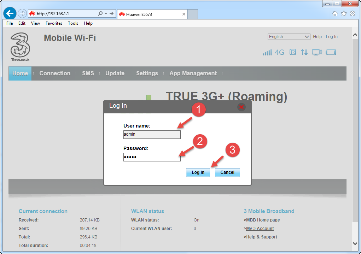
Task: Click the scrollbar down arrow
Action: (355, 243)
